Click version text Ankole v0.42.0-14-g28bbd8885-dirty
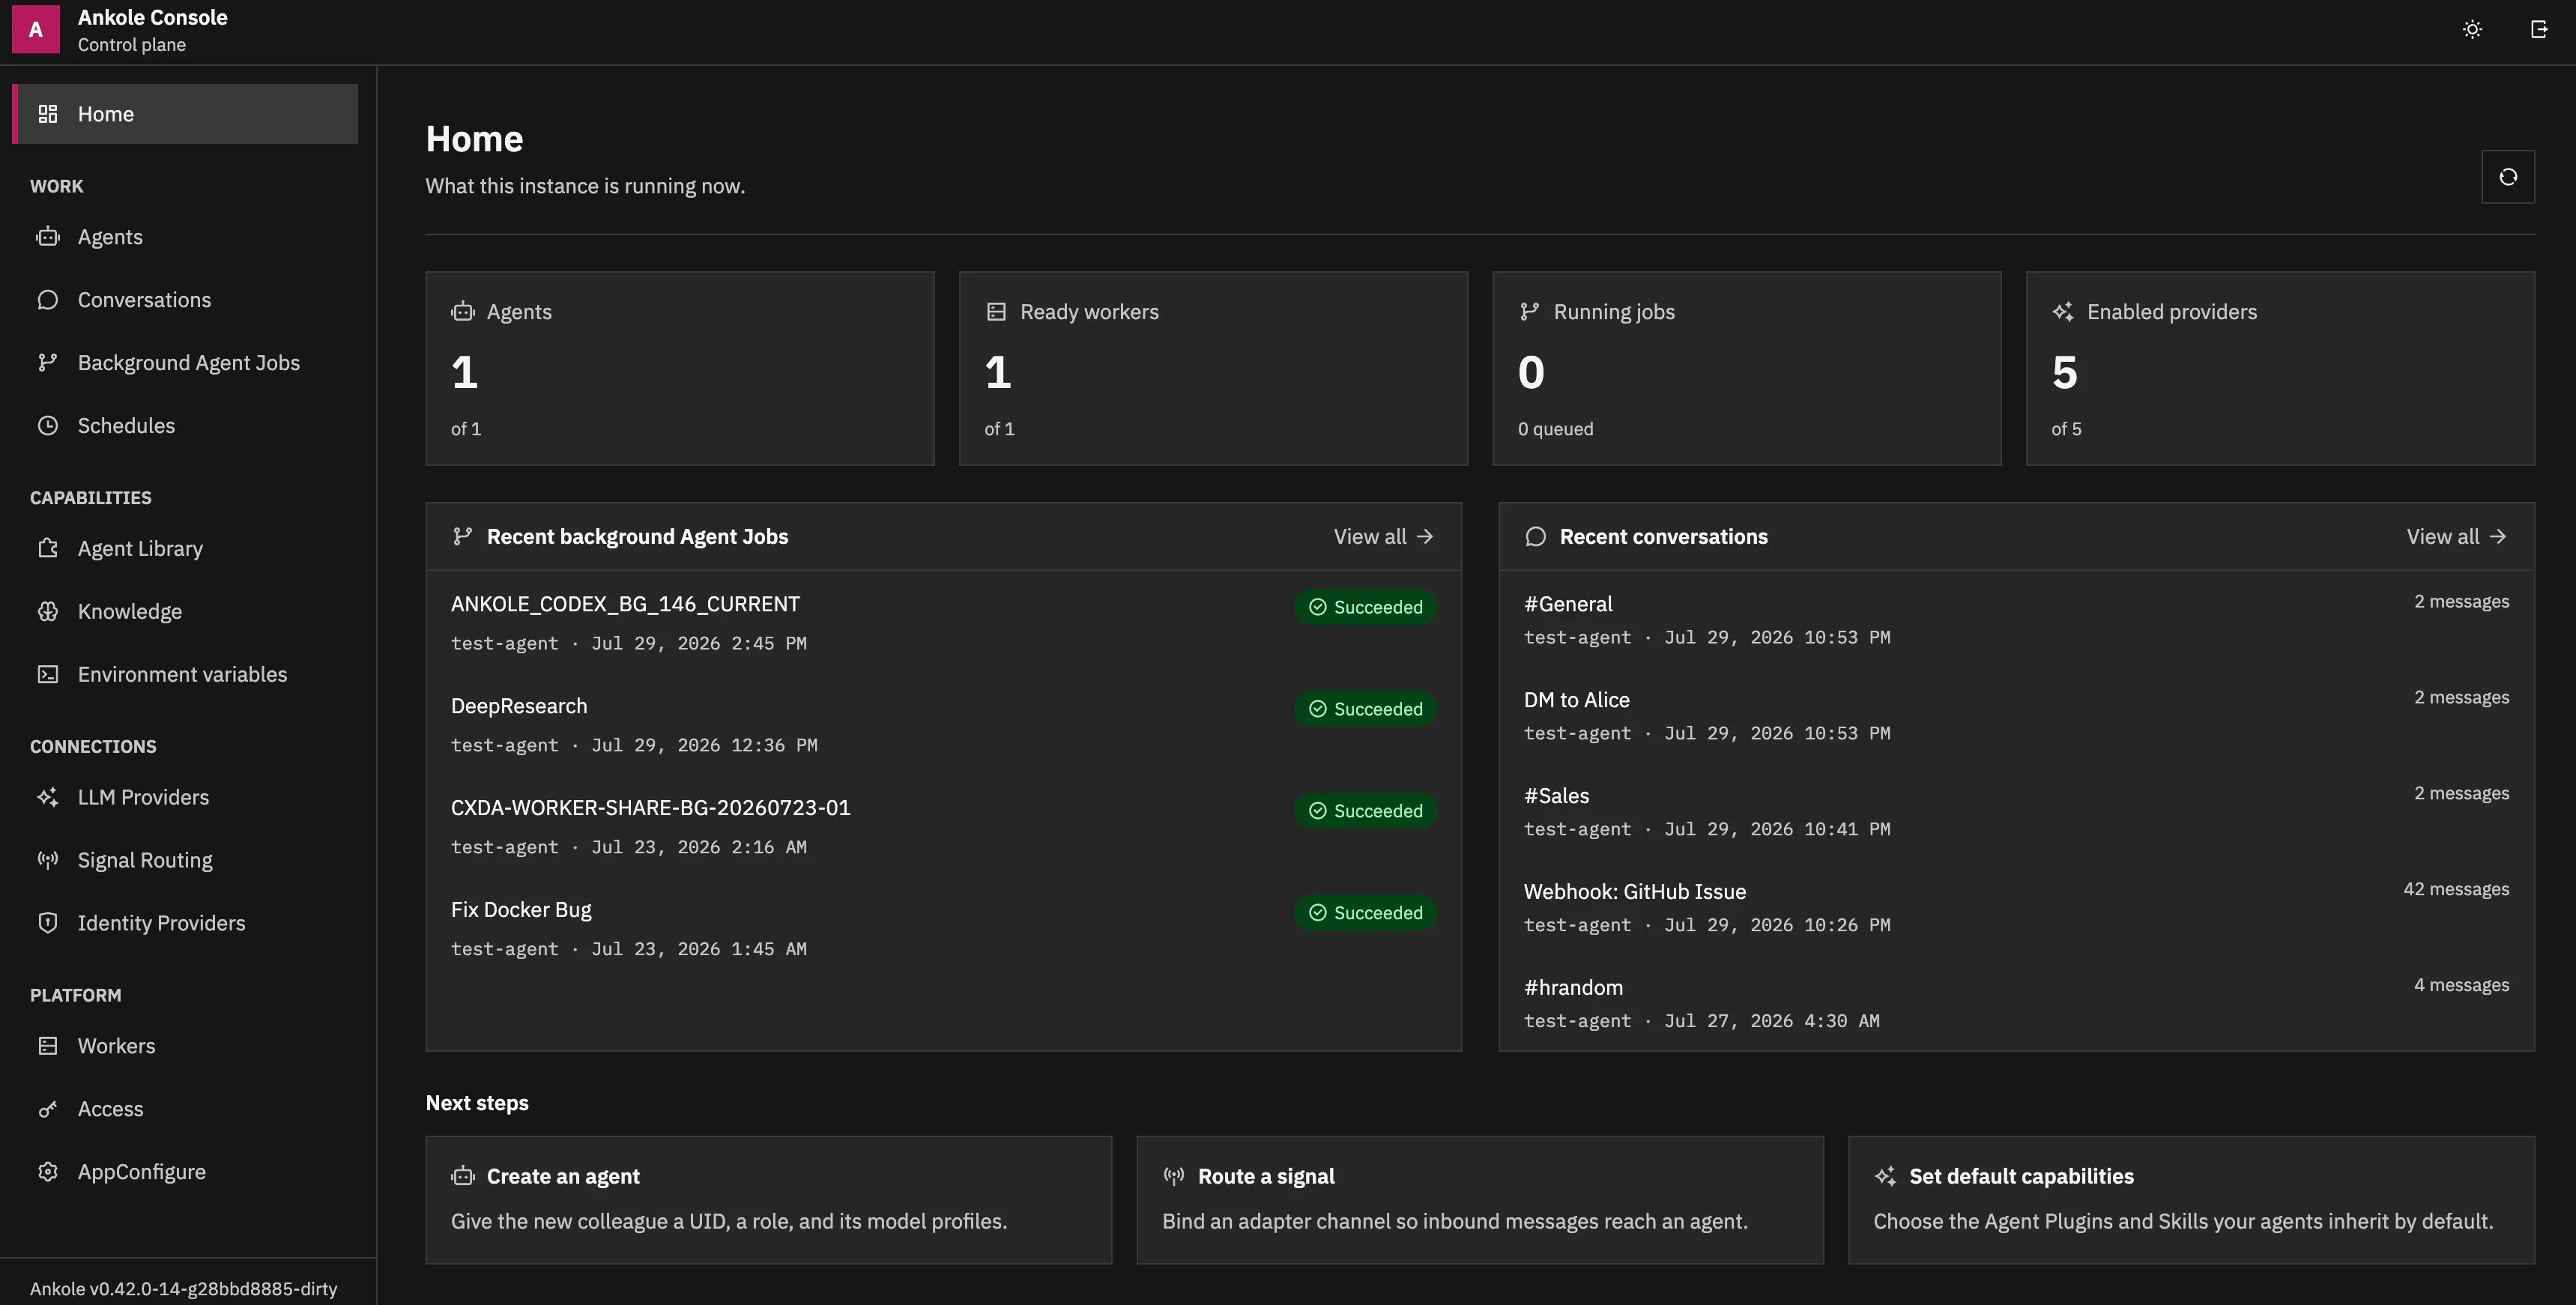Screen dimensions: 2576x1305 coord(183,1289)
